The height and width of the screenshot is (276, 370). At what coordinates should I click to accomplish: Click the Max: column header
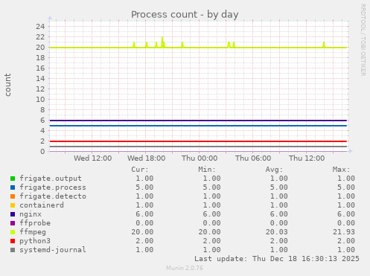(341, 170)
